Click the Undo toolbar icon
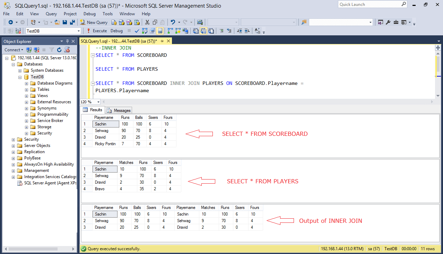Image resolution: width=443 pixels, height=254 pixels. click(173, 22)
